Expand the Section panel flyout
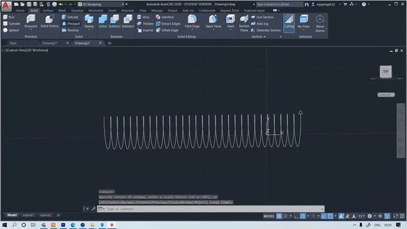This screenshot has height=229, width=407. [259, 37]
